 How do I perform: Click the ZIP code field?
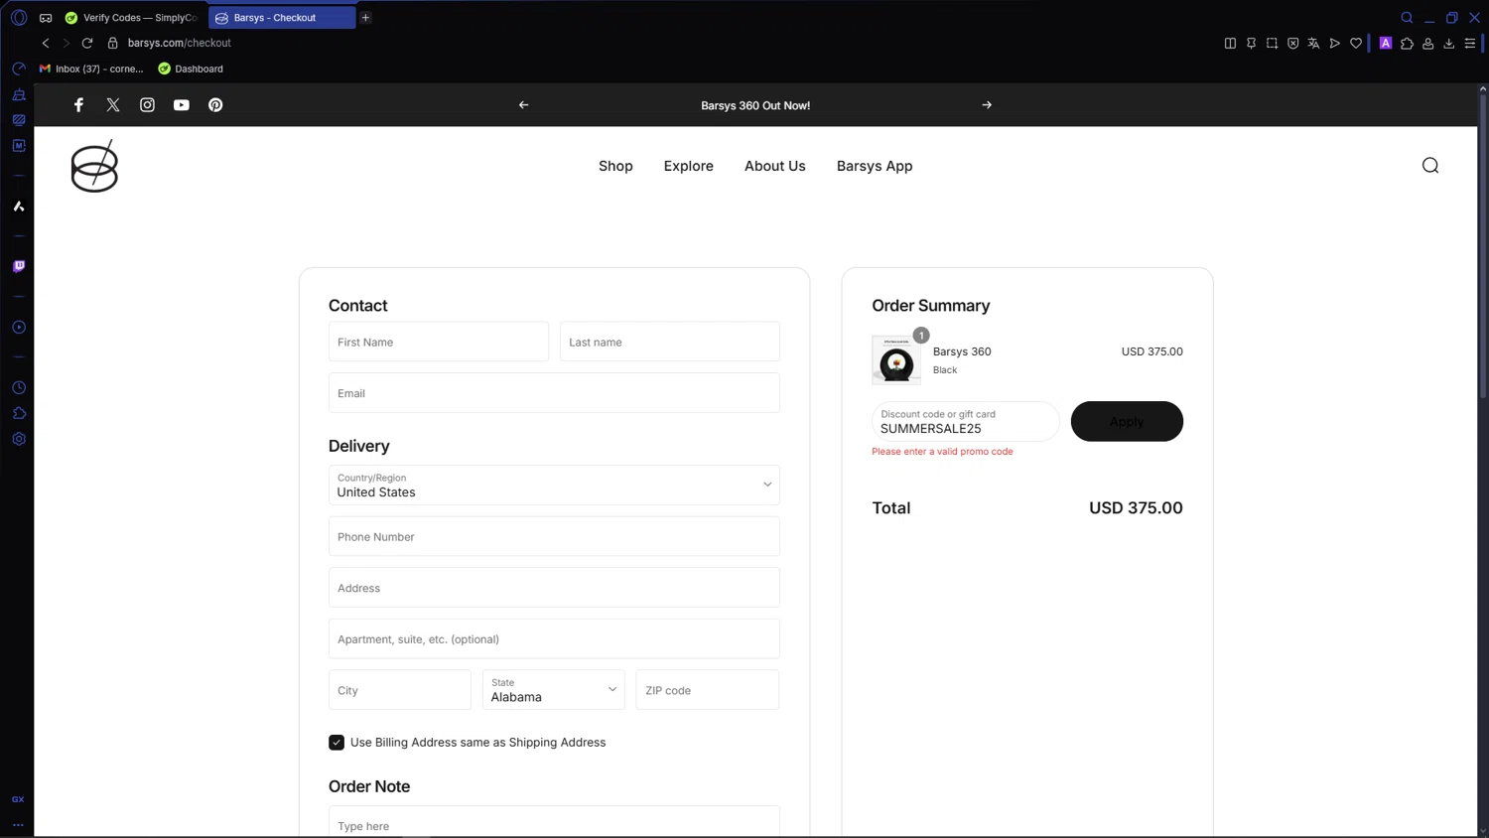(x=708, y=690)
